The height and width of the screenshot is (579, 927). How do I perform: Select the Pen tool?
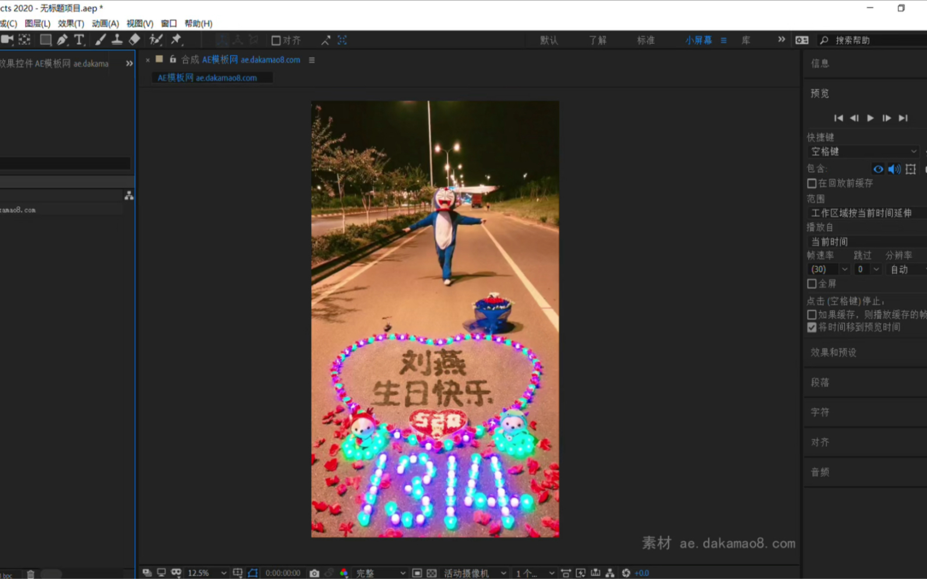coord(62,40)
